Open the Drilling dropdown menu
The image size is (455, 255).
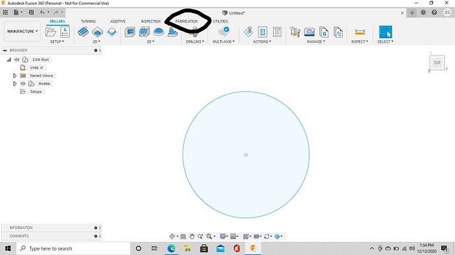click(195, 42)
